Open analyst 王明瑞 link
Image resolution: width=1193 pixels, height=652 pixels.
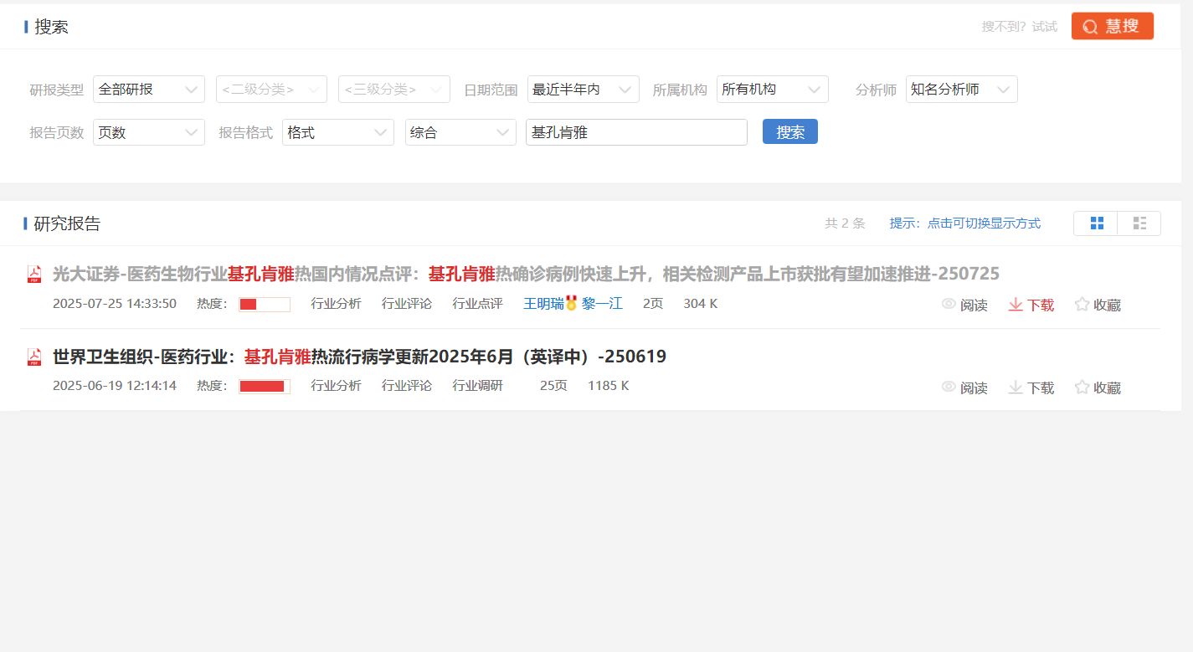point(543,304)
